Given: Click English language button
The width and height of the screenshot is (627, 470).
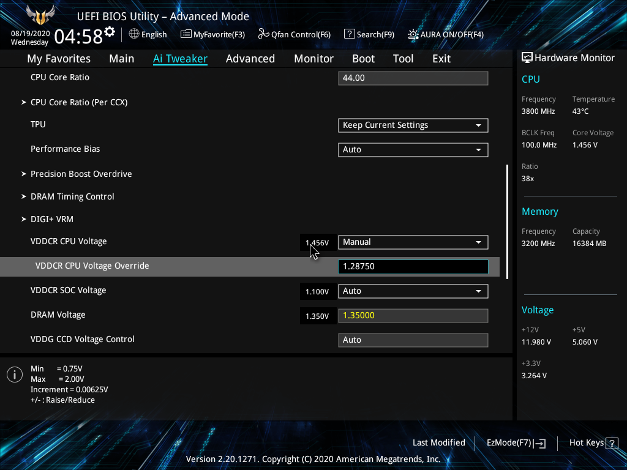Looking at the screenshot, I should pos(148,34).
